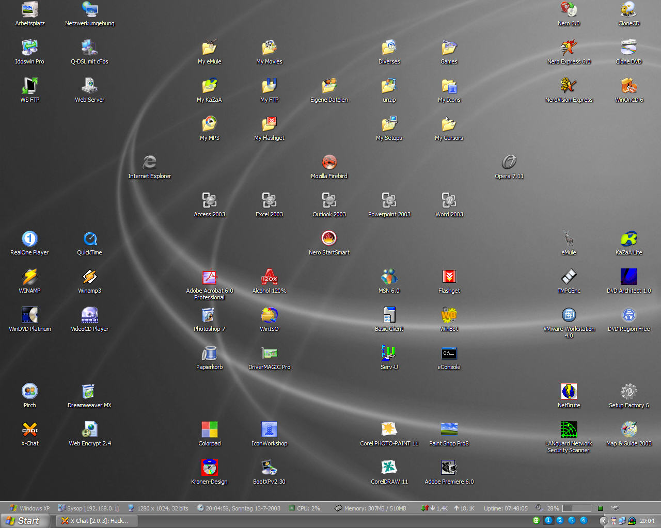The image size is (661, 528).
Task: Switch to virtual desktop 4
Action: 584,520
